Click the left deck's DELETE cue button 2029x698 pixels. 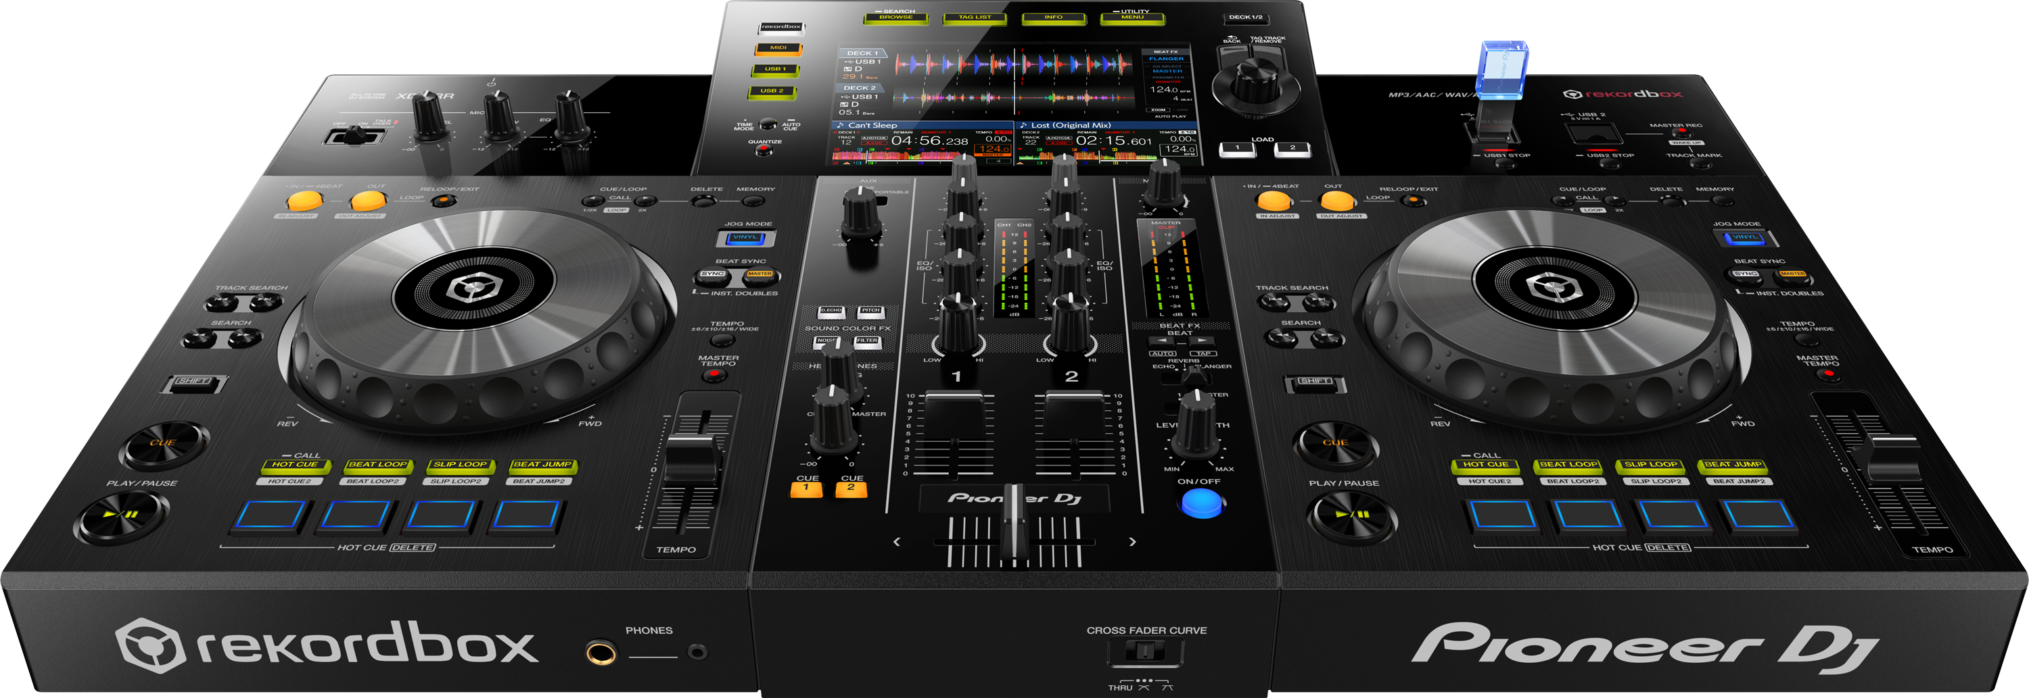point(703,201)
